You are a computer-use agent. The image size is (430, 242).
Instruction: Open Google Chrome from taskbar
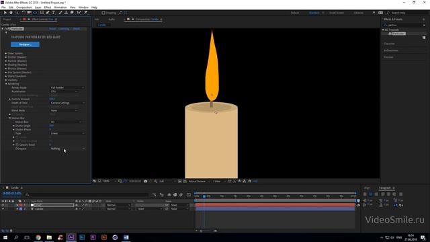[38, 237]
